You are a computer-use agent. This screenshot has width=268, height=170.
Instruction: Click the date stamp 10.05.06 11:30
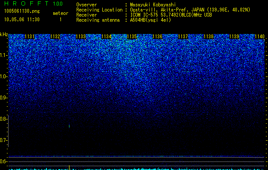tap(22, 20)
